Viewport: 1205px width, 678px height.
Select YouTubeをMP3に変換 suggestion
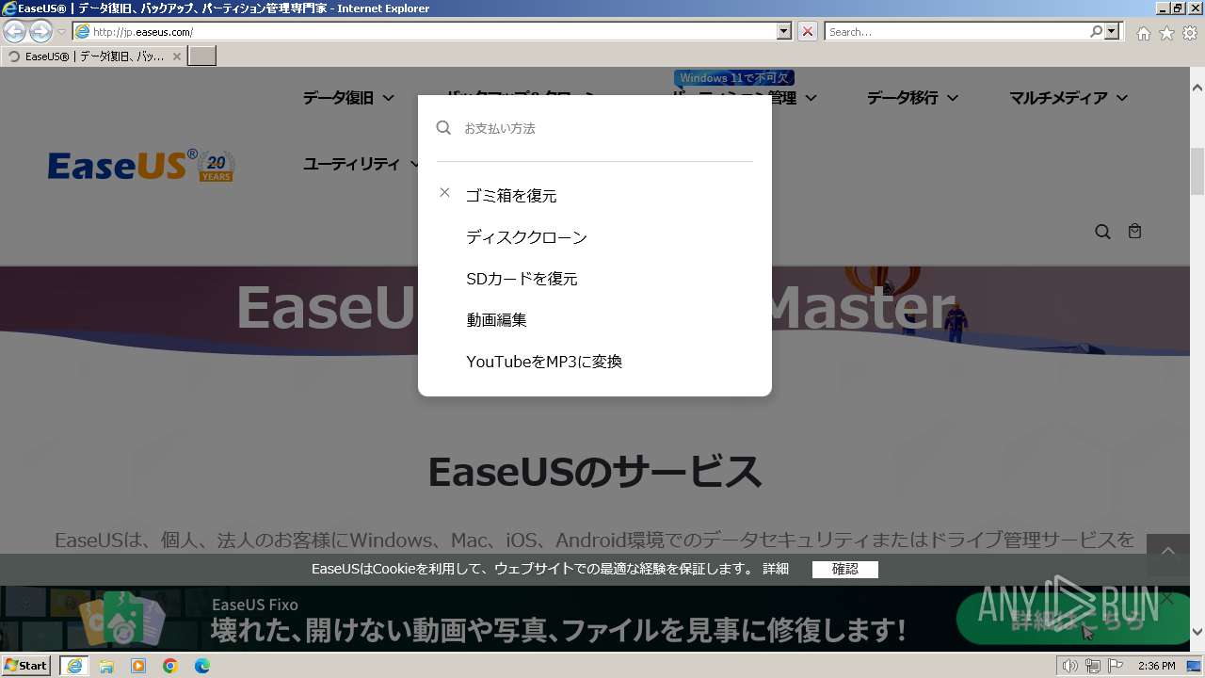[544, 362]
